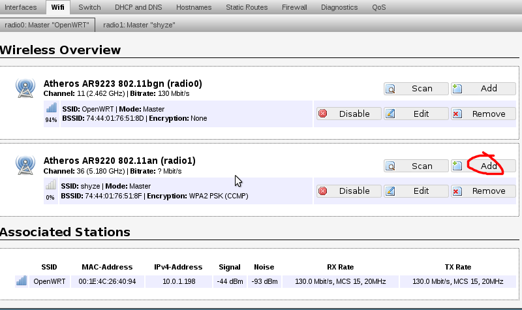Click the -44 dBm signal value
This screenshot has width=522, height=310.
tap(230, 281)
